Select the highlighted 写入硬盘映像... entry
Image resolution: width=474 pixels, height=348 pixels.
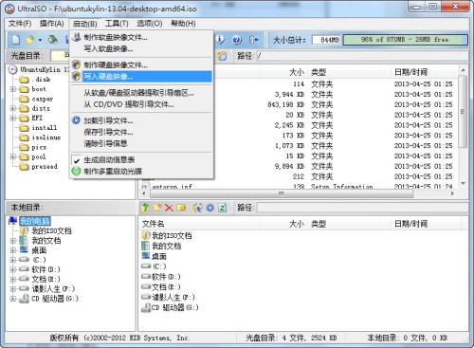click(141, 77)
